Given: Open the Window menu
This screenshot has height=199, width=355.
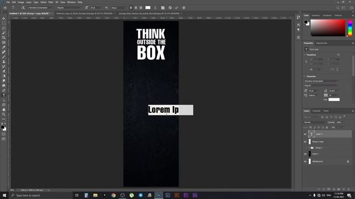Looking at the screenshot, I should coord(72,2).
